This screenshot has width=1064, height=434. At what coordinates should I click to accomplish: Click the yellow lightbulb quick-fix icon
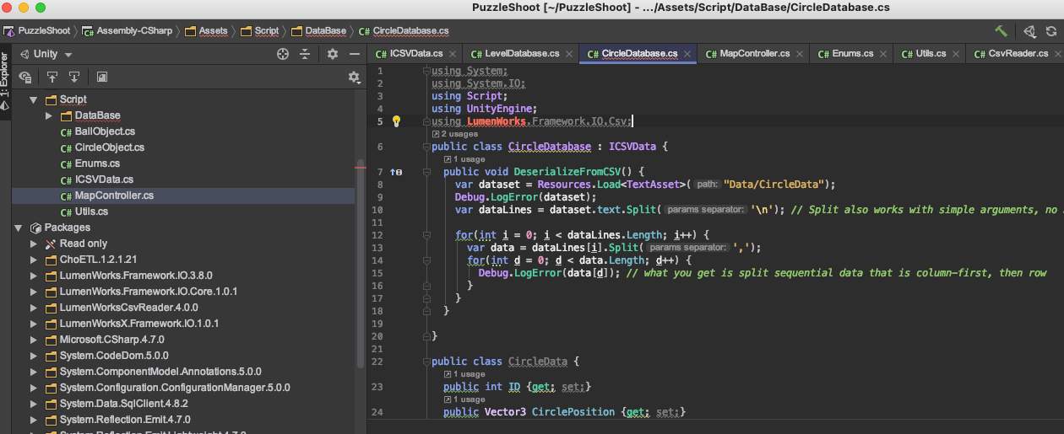pos(396,121)
